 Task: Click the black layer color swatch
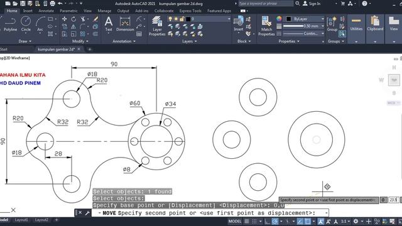pos(188,19)
